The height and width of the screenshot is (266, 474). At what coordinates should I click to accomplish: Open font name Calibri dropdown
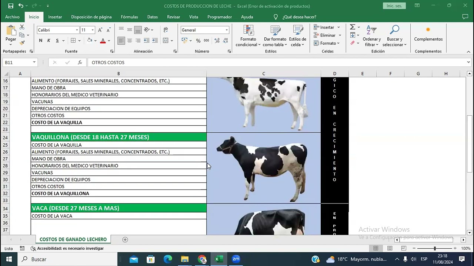(x=77, y=30)
